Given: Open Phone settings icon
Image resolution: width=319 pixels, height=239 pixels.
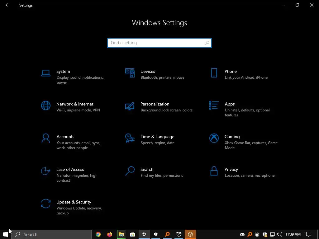Looking at the screenshot, I should coord(214,73).
